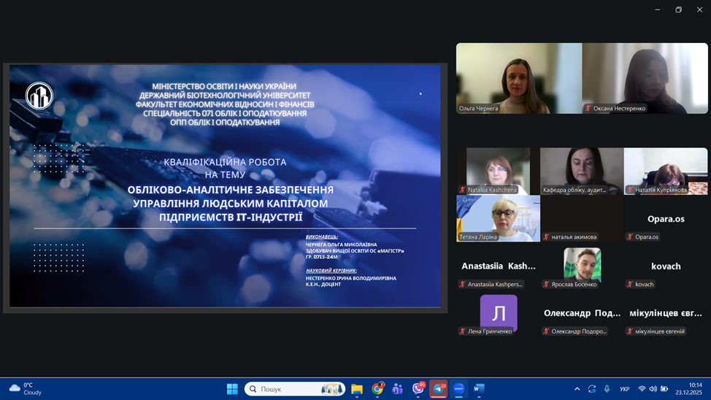
Task: Launch Microsoft Word from the taskbar
Action: coord(479,389)
